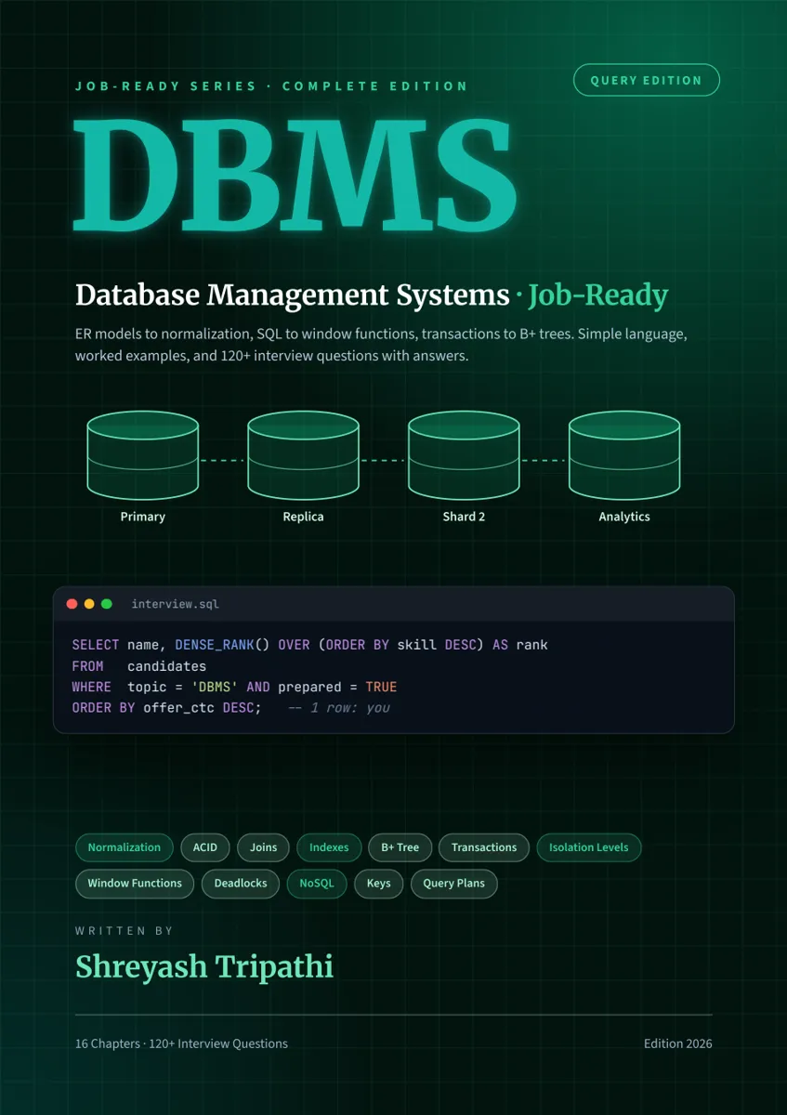This screenshot has width=787, height=1115.
Task: Click the Replica database cylinder icon
Action: point(303,455)
